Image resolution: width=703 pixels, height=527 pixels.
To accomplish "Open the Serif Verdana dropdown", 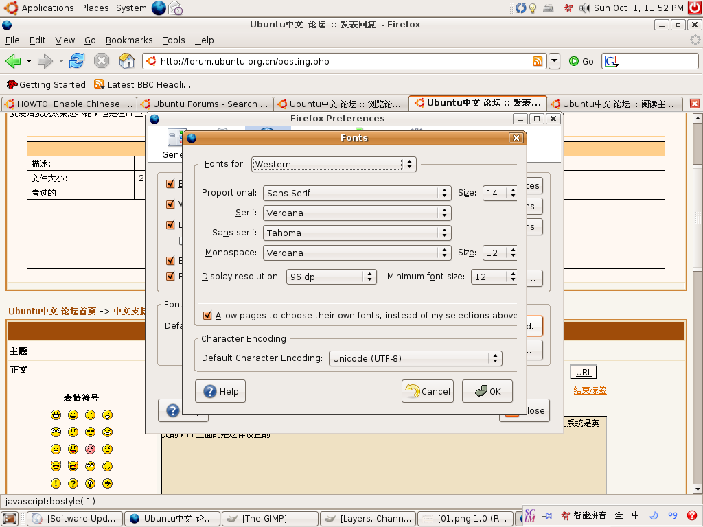I will [357, 213].
